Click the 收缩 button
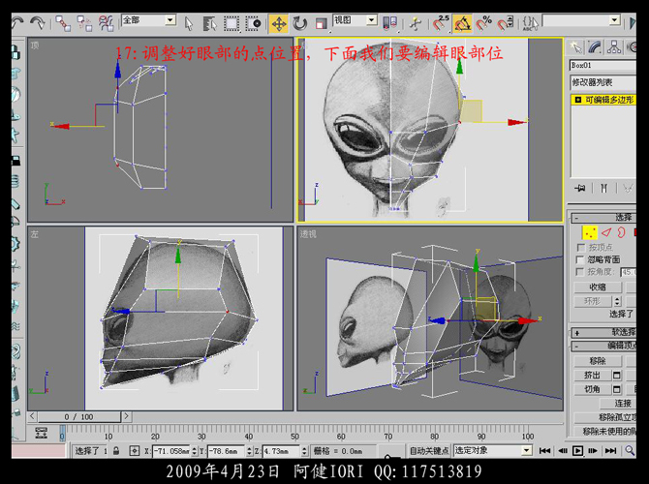The image size is (649, 484). (x=597, y=287)
